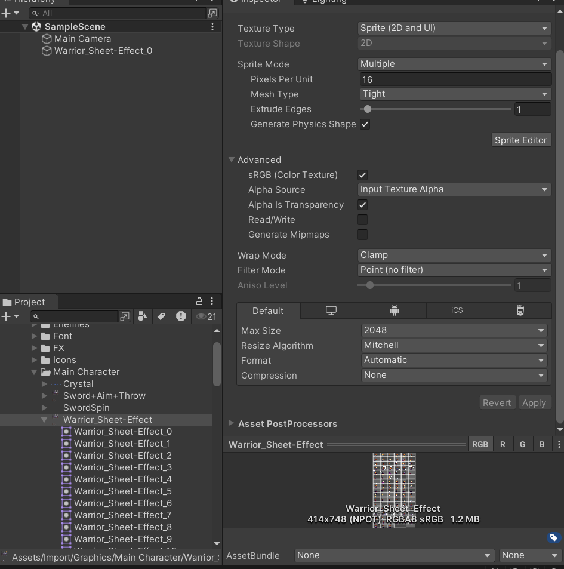
Task: Expand Asset PostProcessors section
Action: pyautogui.click(x=231, y=423)
